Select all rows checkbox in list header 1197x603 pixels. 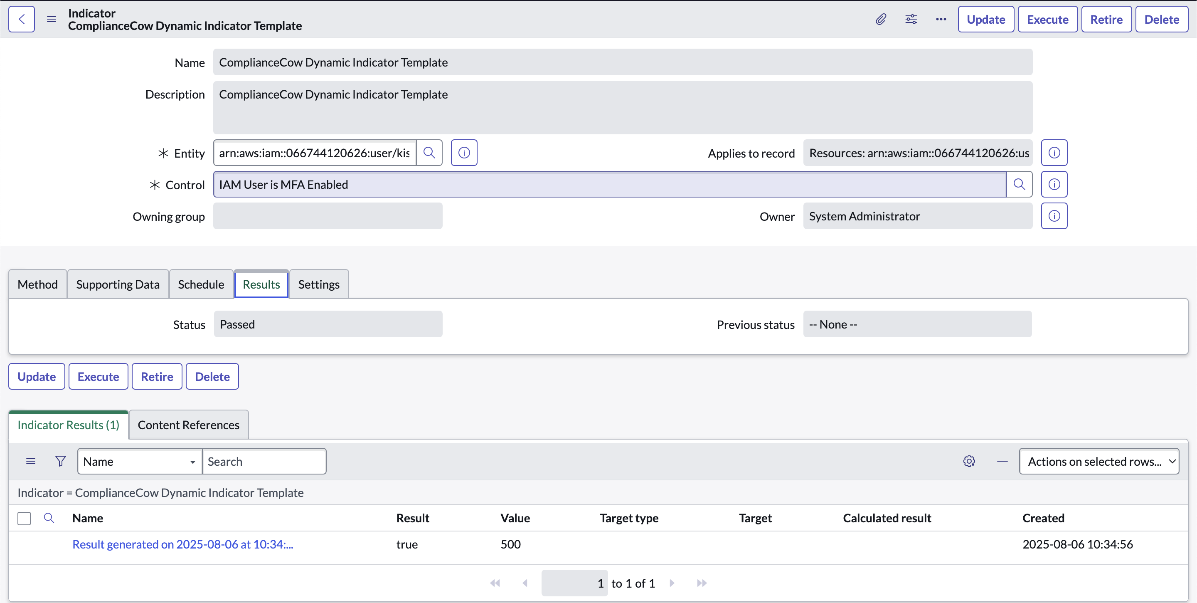pos(24,518)
